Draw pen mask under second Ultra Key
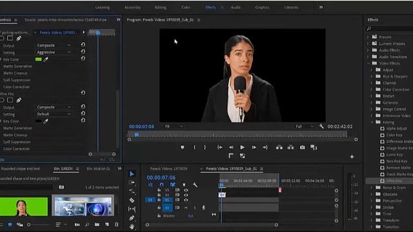The image size is (413, 232). [x=19, y=101]
